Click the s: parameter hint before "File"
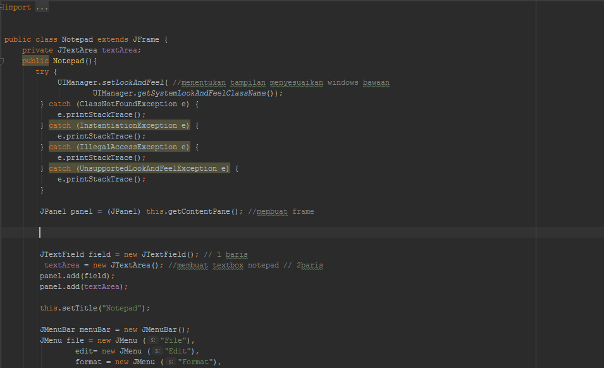Viewport: 604px width, 368px height. (x=152, y=340)
